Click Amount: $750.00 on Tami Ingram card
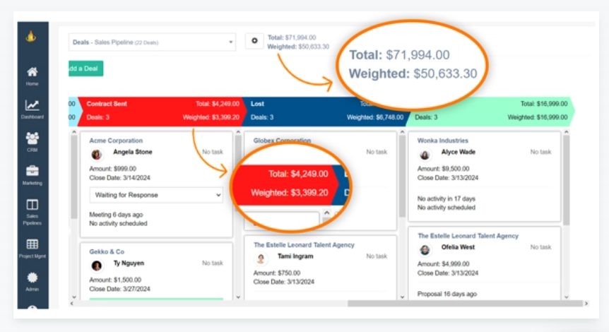Screen dimensions: 609x332 [277, 273]
